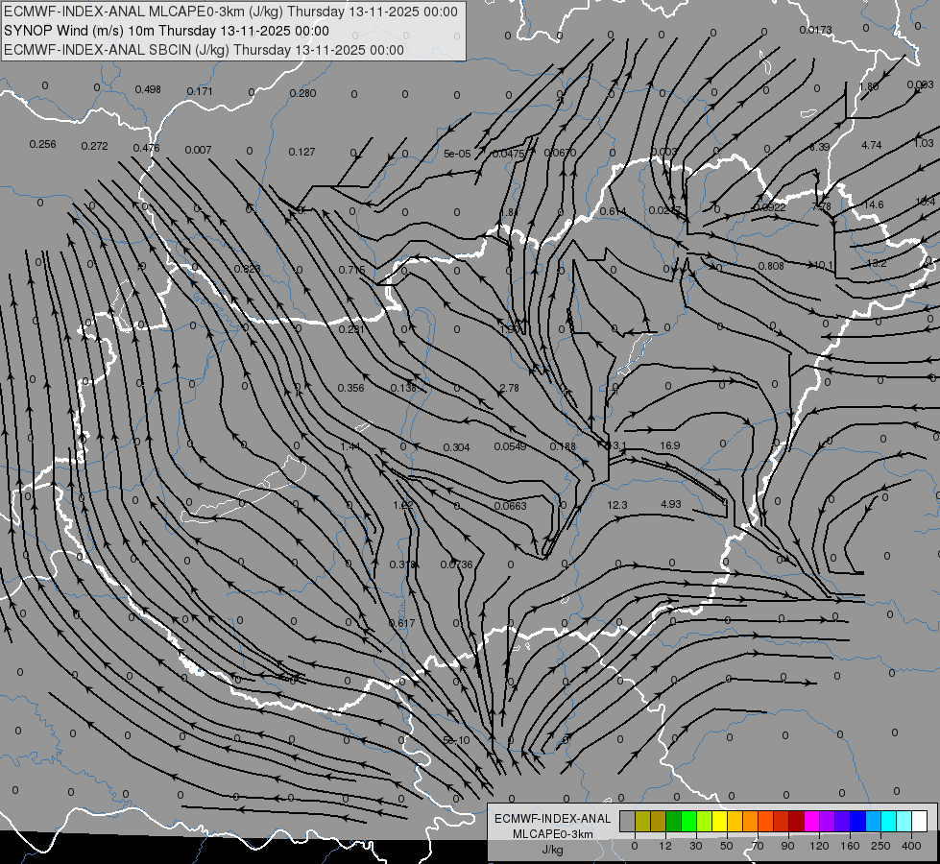Click the 0.272 value on the map
The image size is (940, 864).
95,146
